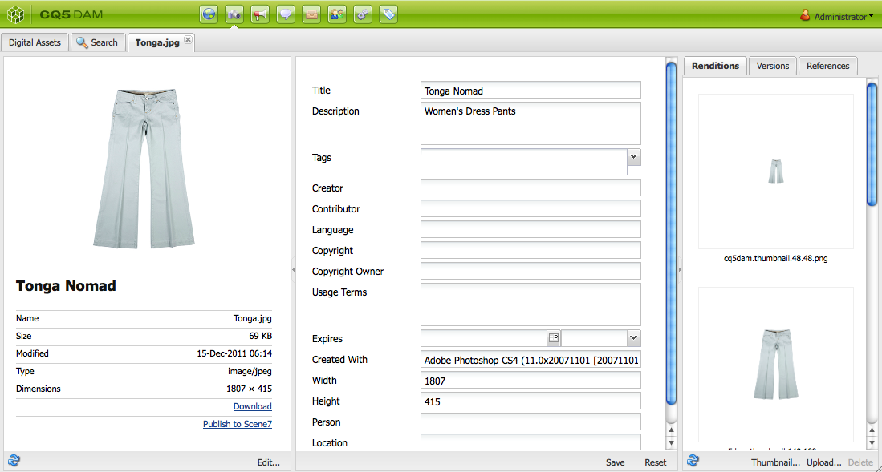
Task: Open the Users administration icon
Action: 336,14
